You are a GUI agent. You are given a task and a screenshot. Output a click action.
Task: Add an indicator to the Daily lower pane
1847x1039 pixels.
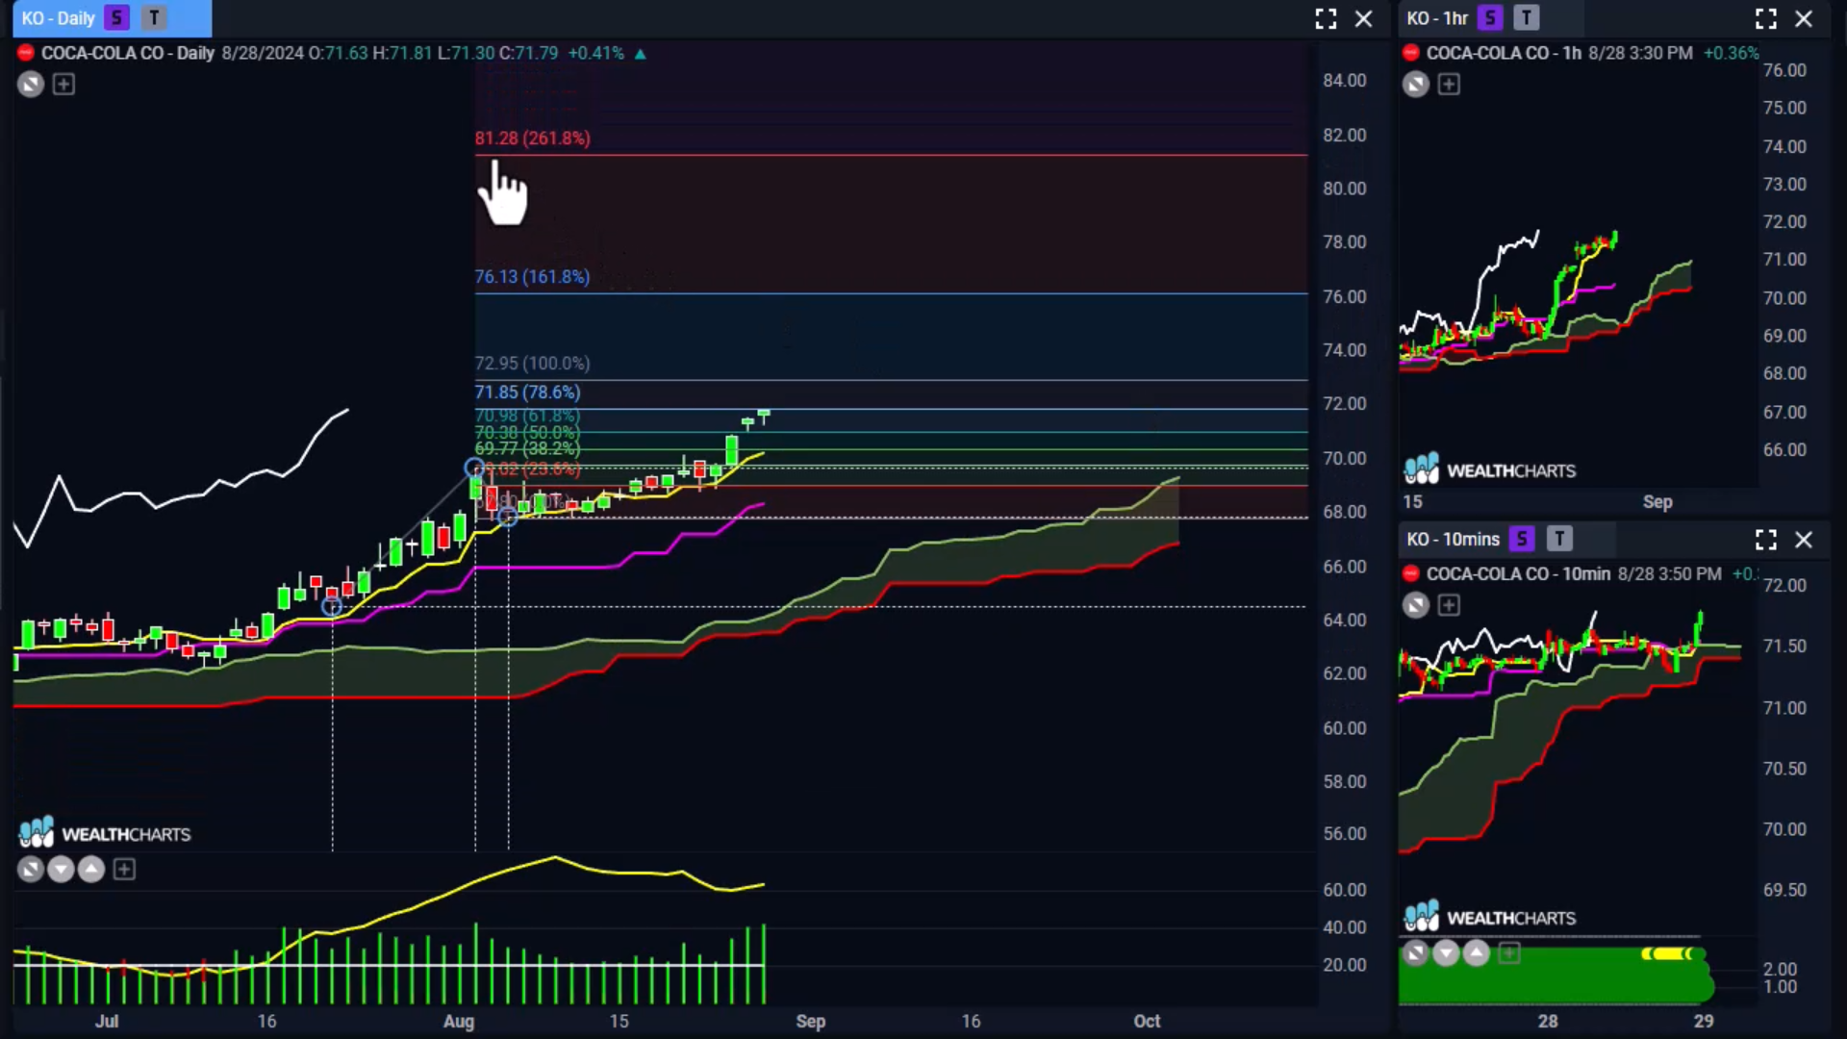click(124, 870)
